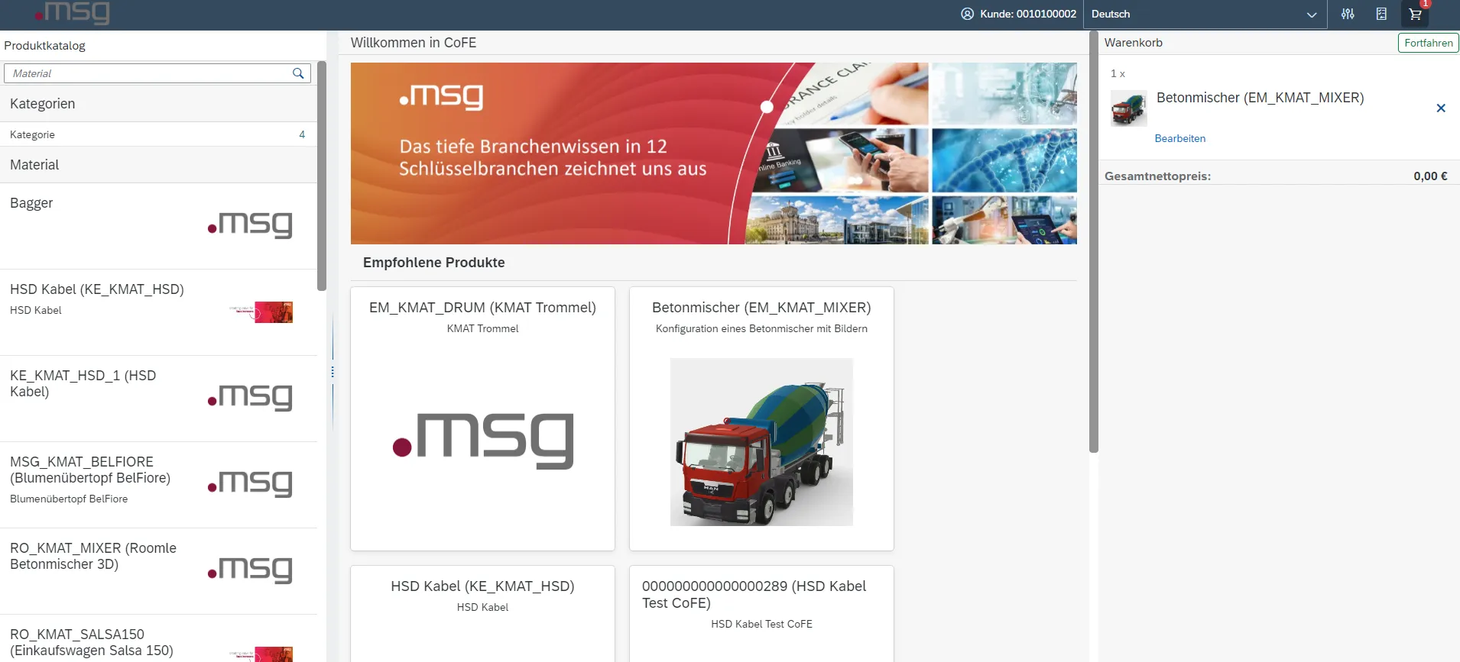
Task: Click the splitter handle between catalog and content
Action: 333,372
